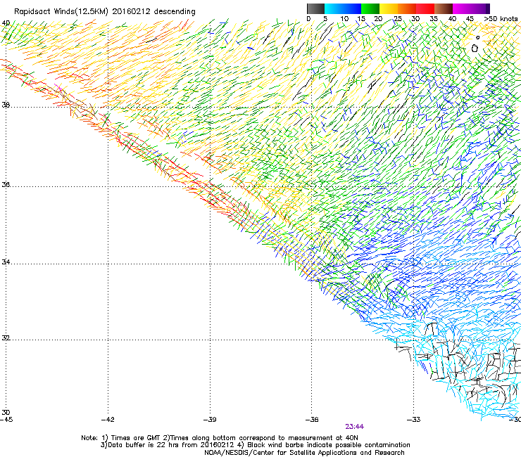The image size is (521, 457).
Task: Click the green 15-20 knots legend color
Action: click(370, 8)
